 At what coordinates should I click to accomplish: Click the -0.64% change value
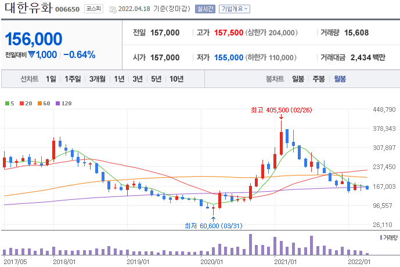tap(80, 54)
